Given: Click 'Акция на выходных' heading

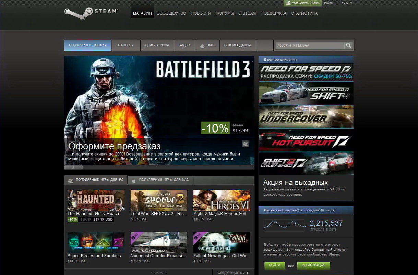Looking at the screenshot, I should point(296,183).
